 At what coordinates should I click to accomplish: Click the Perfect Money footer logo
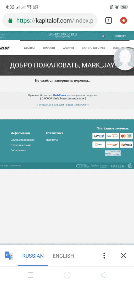point(99,166)
